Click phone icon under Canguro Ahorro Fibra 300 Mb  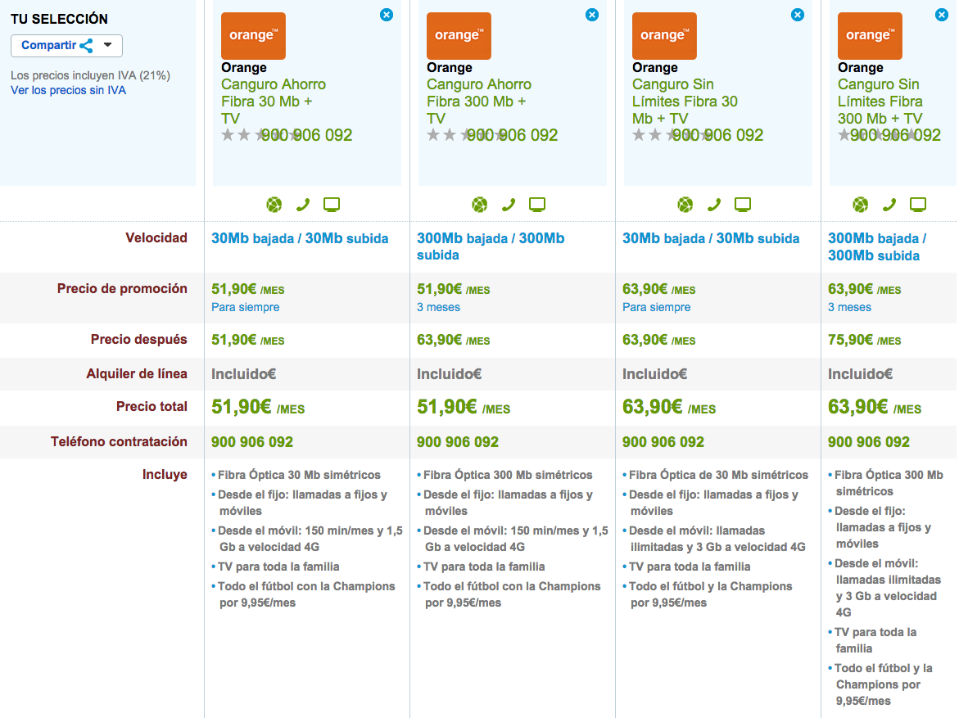point(509,205)
